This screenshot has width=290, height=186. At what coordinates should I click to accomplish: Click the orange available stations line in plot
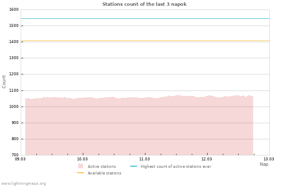coord(145,41)
